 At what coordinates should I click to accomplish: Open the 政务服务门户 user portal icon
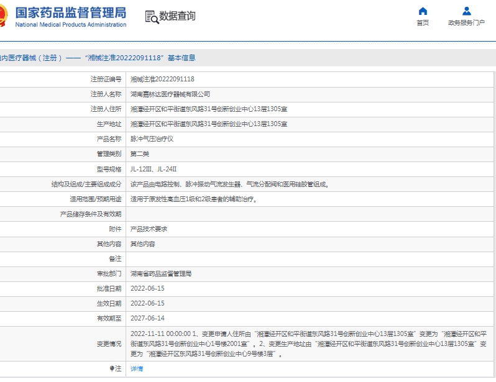click(467, 11)
